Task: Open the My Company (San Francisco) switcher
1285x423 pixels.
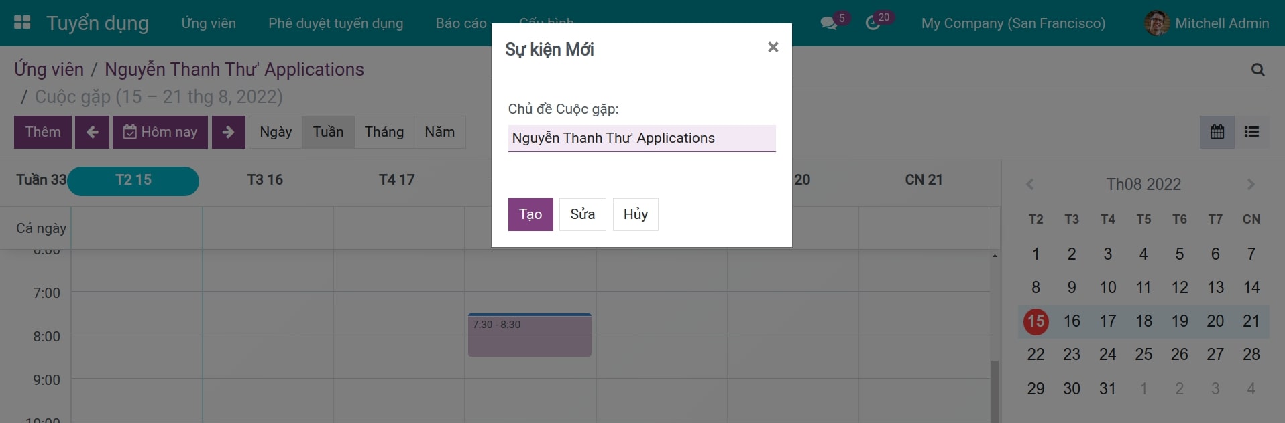Action: tap(1013, 23)
